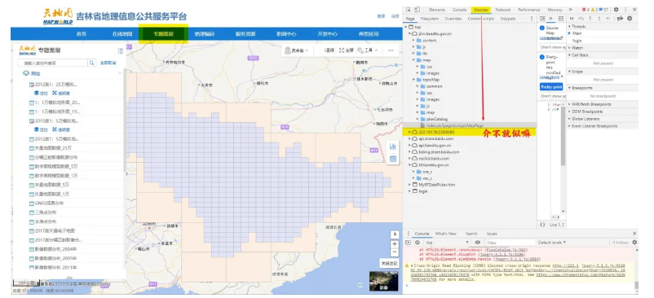Screen dimensions: 654x298
Task: Open DevTools settings gear icon
Action: click(x=616, y=10)
